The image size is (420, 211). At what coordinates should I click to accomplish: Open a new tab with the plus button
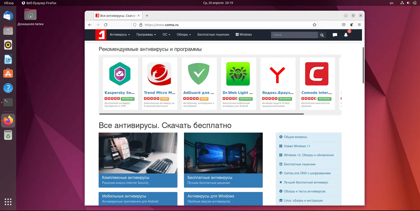[147, 16]
